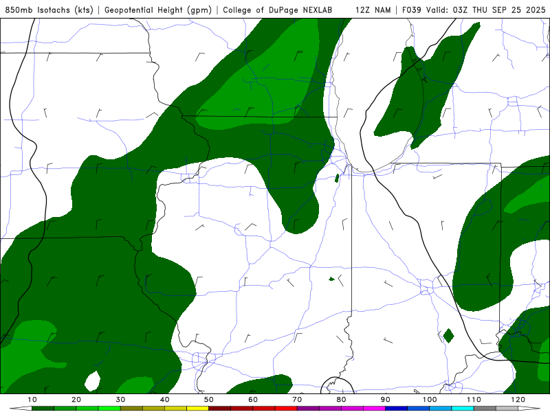Select the cyan 105-110 kt legend swatch
The image size is (550, 412).
[x=463, y=409]
